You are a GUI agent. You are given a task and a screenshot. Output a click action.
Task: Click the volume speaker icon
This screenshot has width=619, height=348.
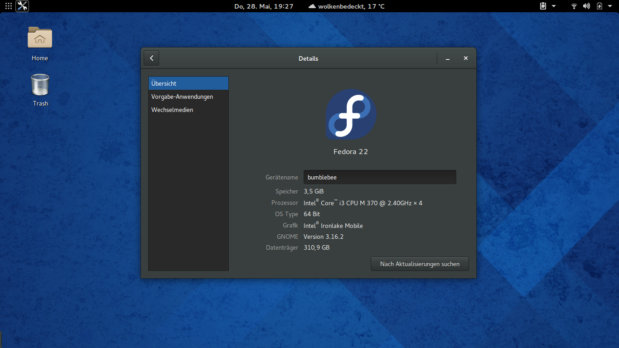tap(586, 6)
